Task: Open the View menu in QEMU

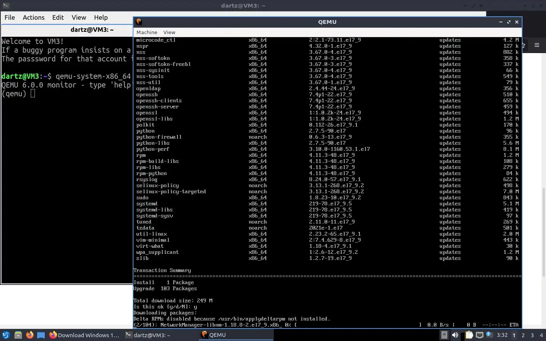Action: [x=169, y=32]
